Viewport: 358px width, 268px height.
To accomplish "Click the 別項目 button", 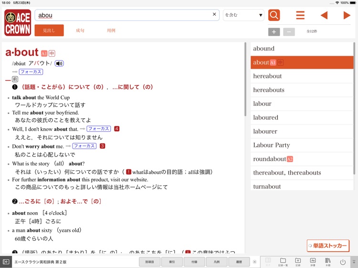I will pos(149,262).
